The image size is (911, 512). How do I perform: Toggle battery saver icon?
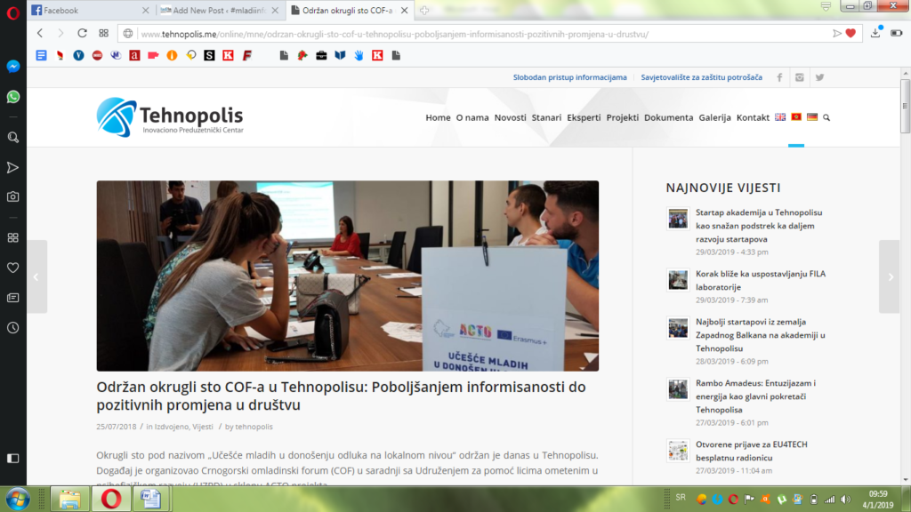(897, 33)
